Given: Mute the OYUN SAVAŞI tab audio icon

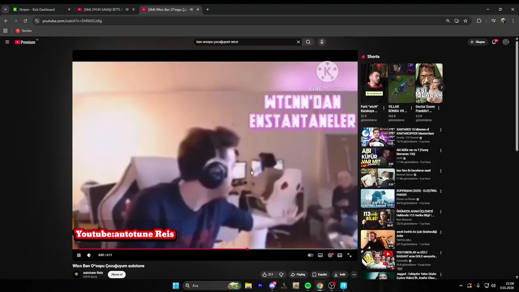Looking at the screenshot, I should (x=127, y=9).
